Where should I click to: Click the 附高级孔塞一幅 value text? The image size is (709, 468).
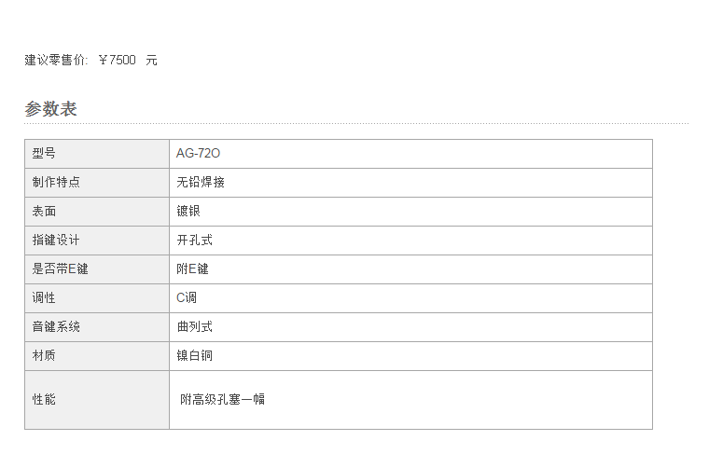point(222,399)
